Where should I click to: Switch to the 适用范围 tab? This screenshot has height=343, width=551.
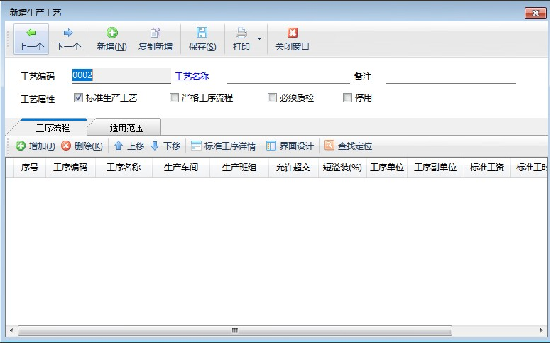click(126, 129)
